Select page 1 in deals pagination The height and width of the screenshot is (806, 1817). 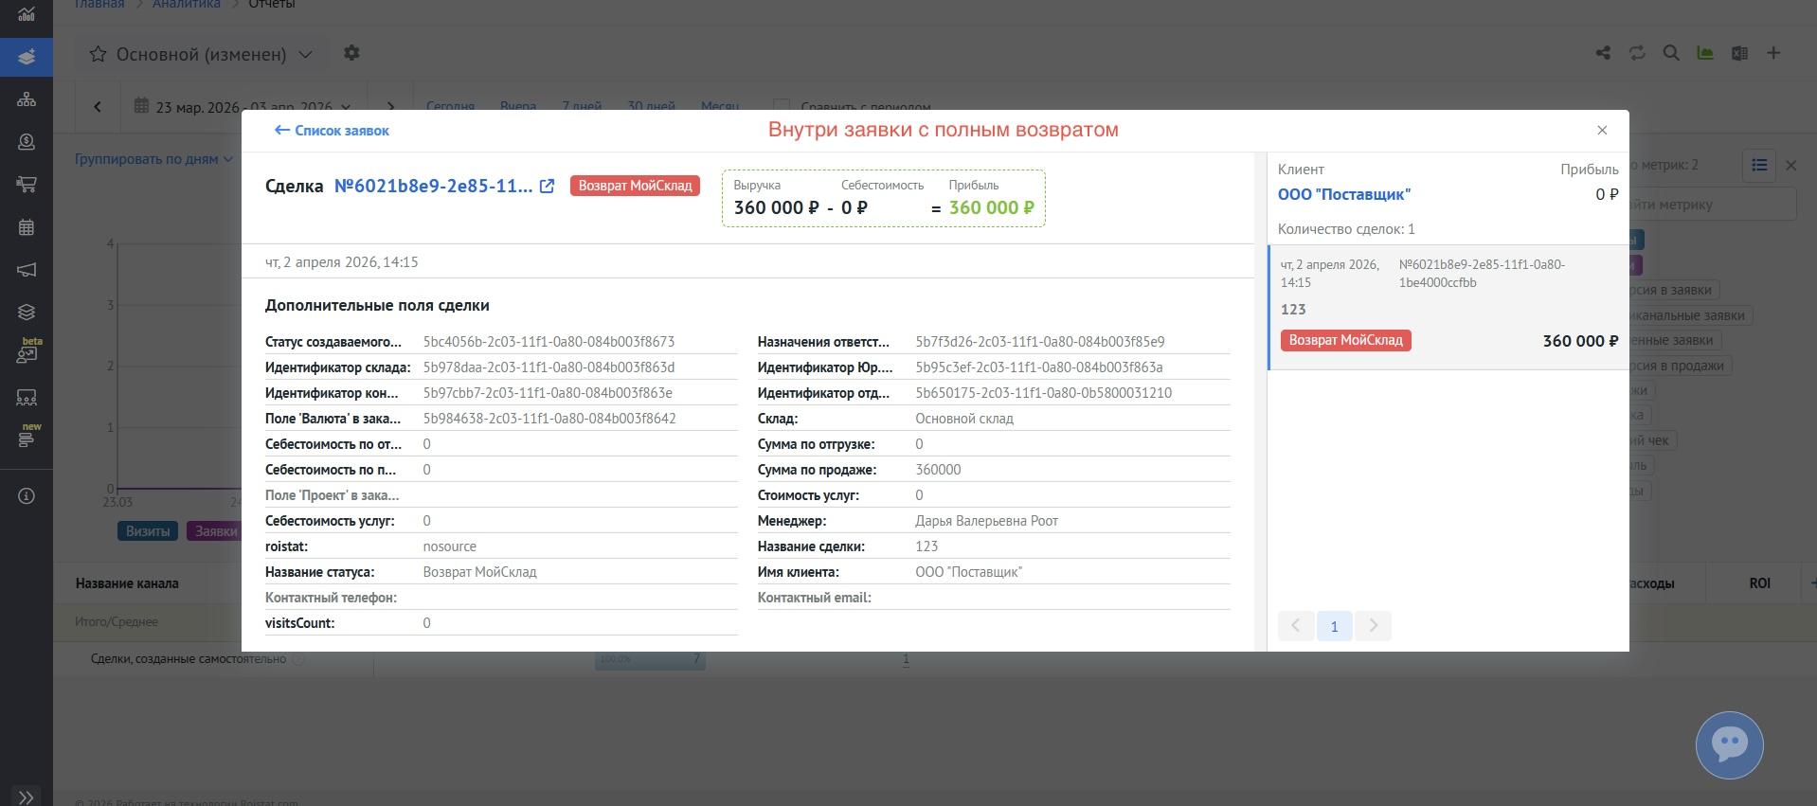[1334, 626]
